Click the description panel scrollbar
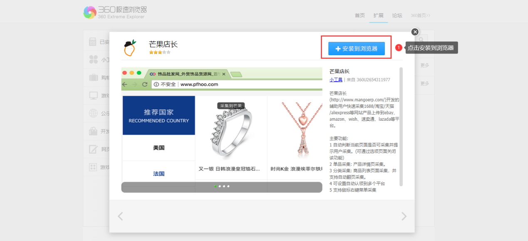Viewport: 528px width, 241px height. (401, 127)
